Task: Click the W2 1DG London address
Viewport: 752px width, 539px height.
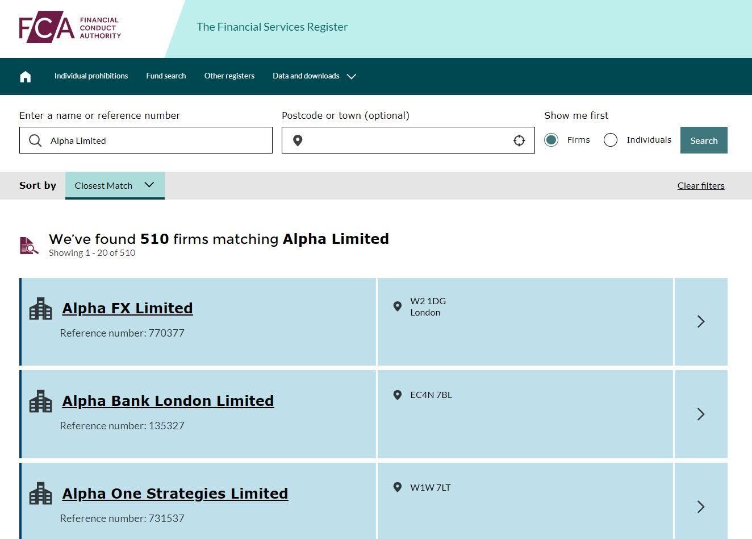Action: [x=428, y=306]
